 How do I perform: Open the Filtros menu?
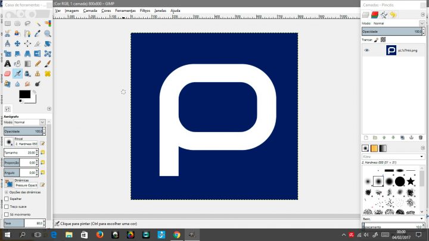[x=145, y=11]
